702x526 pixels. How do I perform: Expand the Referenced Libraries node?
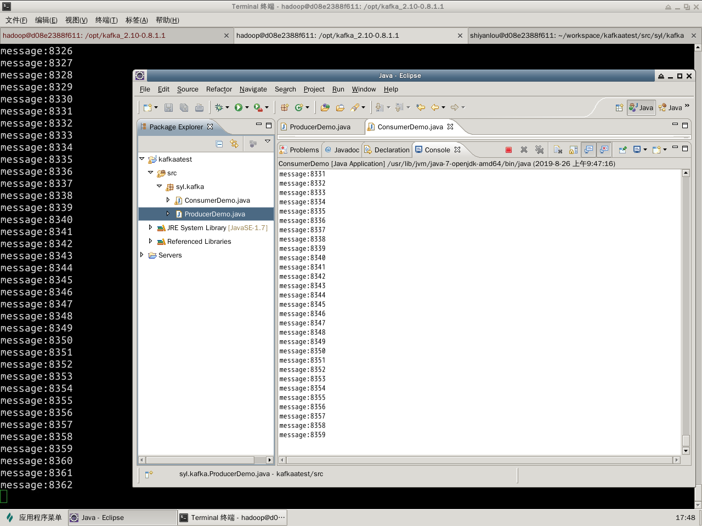[151, 241]
